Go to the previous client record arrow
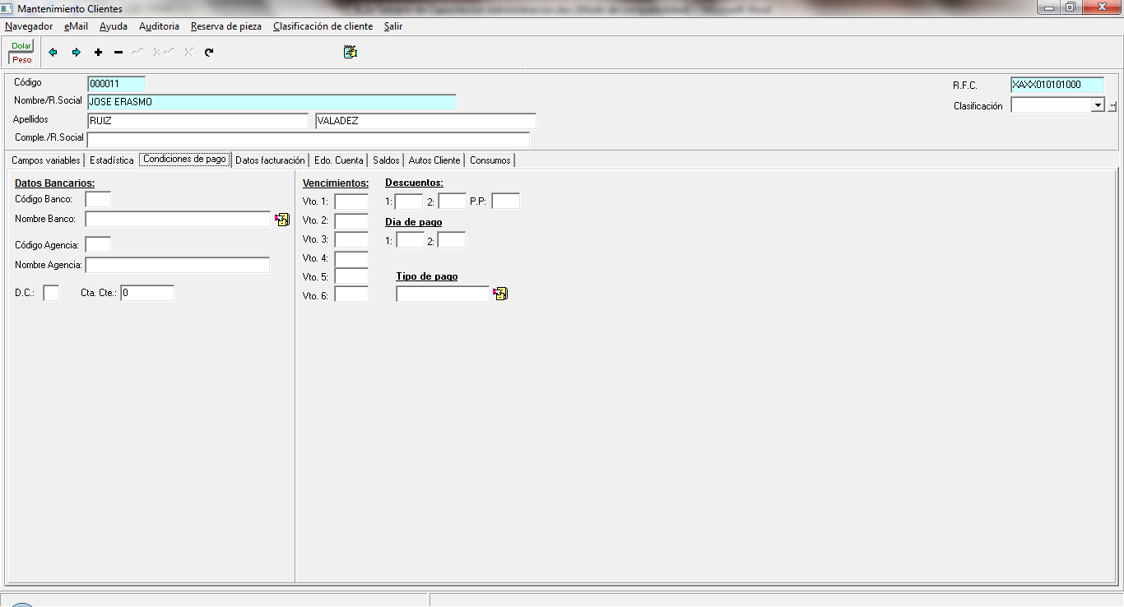The height and width of the screenshot is (607, 1124). coord(53,53)
